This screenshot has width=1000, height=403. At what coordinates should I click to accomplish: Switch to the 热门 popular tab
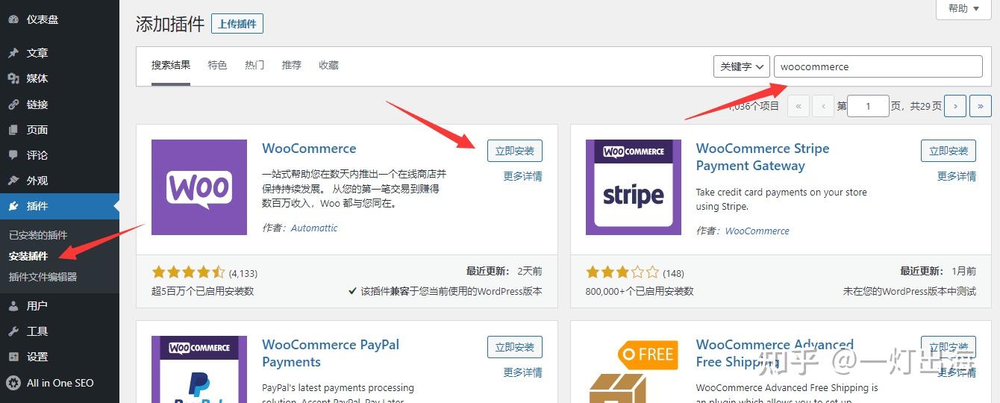click(254, 65)
